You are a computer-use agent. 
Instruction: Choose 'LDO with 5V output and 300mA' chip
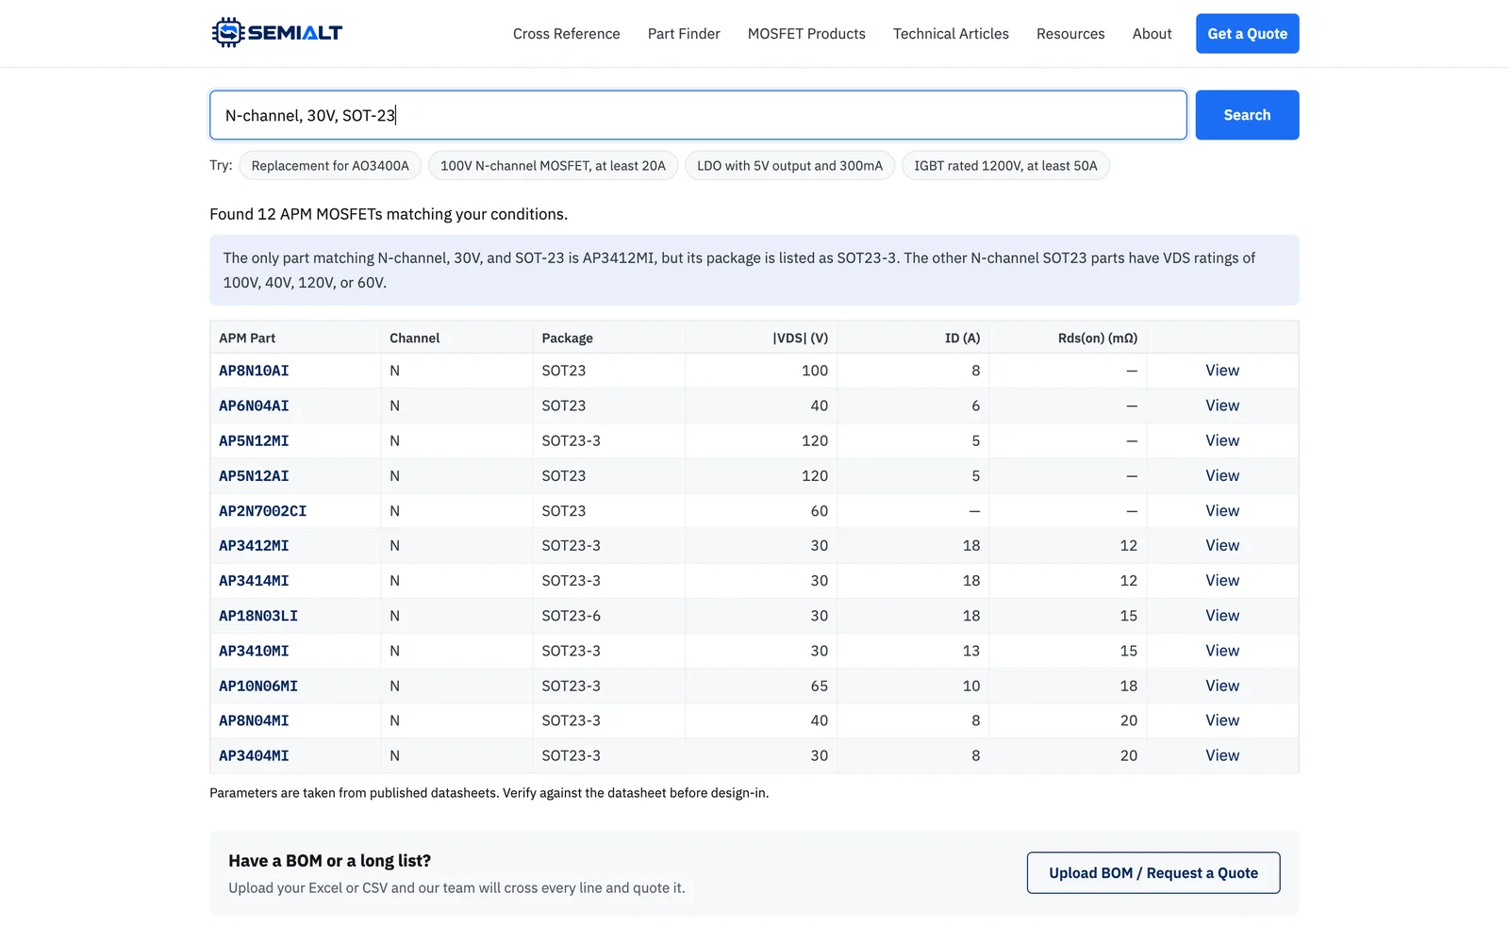(790, 166)
